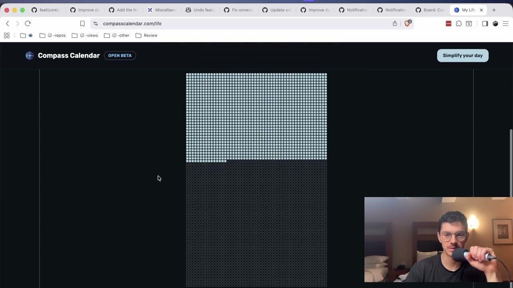Open a new browser tab

(x=494, y=10)
